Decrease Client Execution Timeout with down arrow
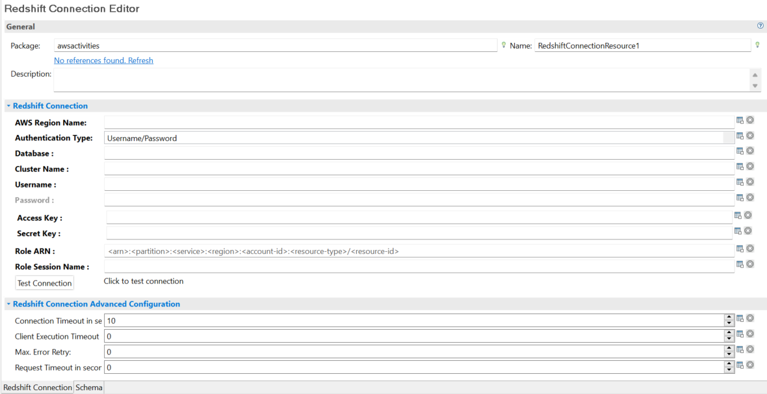This screenshot has height=394, width=767. coord(729,339)
